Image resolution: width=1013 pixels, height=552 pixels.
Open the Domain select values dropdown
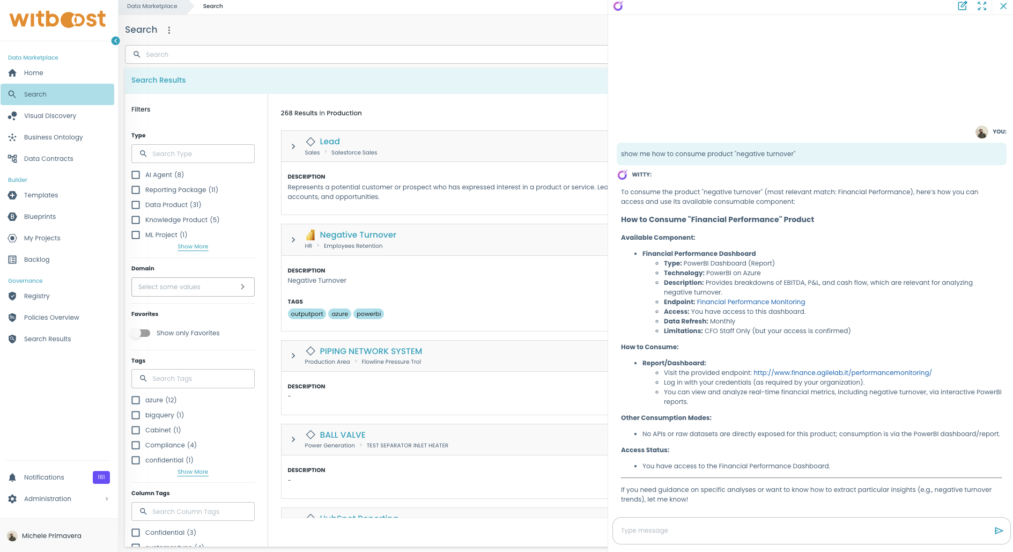coord(193,287)
